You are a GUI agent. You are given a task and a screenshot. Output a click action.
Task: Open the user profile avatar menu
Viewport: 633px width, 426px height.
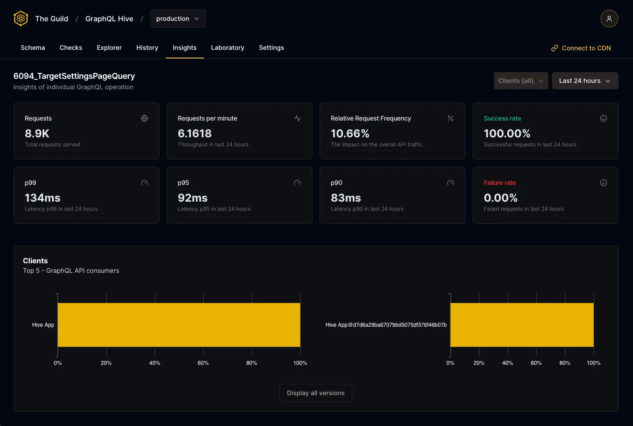[609, 19]
